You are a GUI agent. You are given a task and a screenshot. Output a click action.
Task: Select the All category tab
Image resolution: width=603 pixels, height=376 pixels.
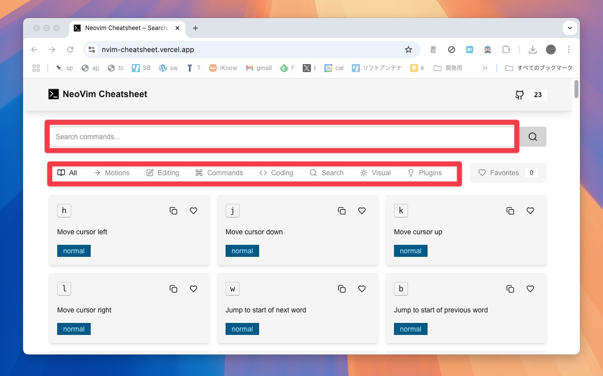coord(67,173)
